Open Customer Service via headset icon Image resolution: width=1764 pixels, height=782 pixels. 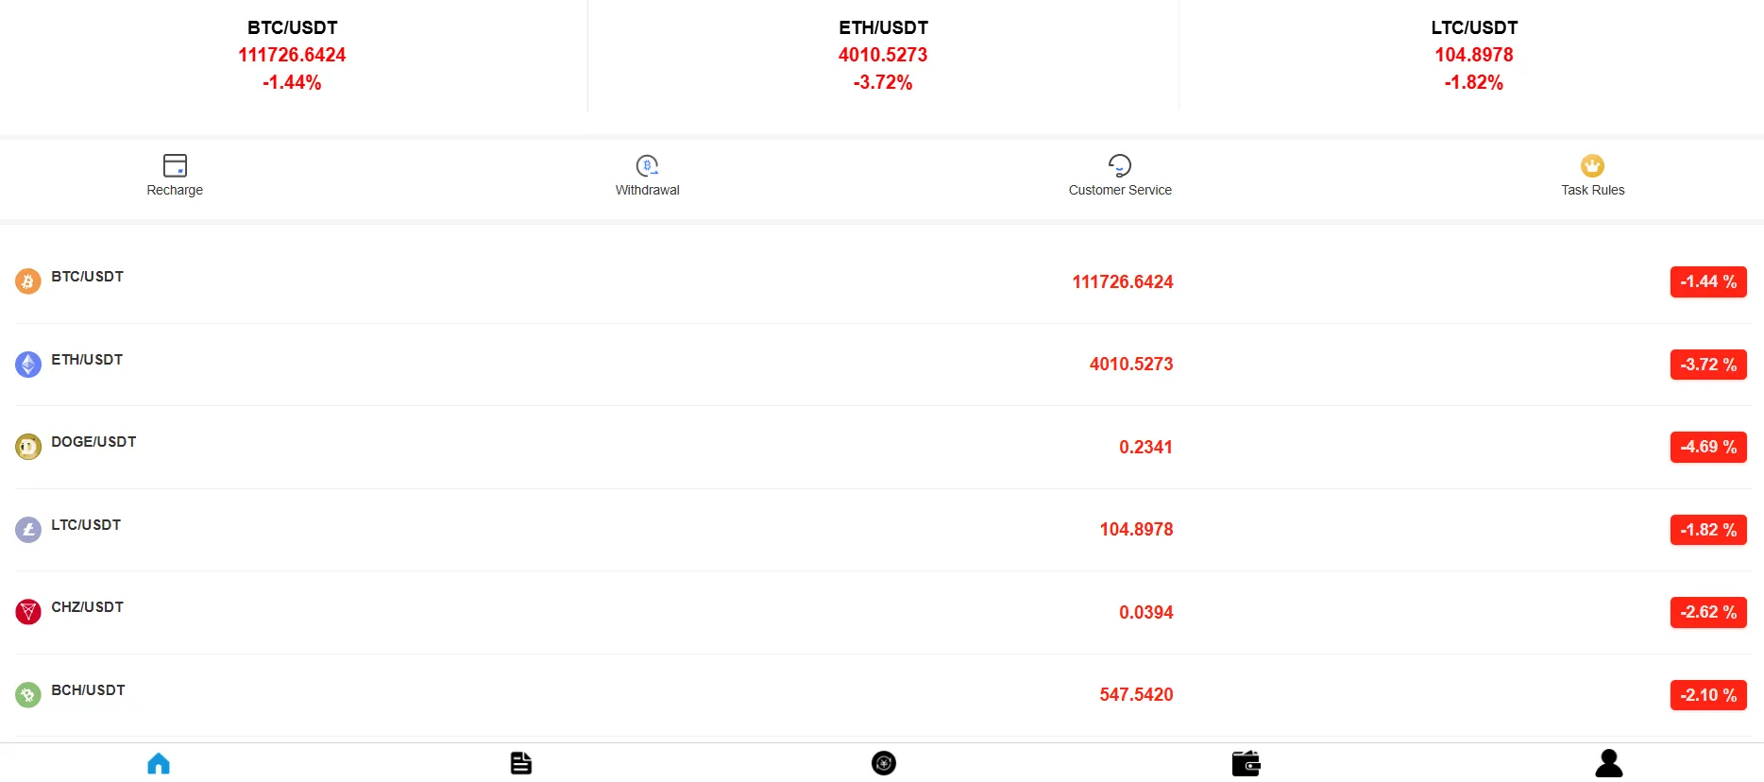pyautogui.click(x=1119, y=164)
